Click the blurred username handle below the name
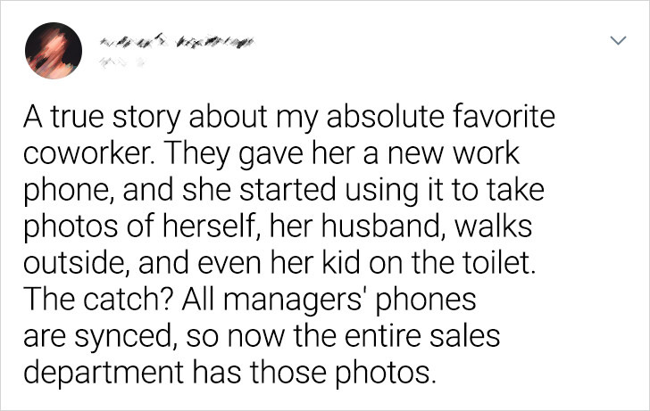Viewport: 650px width, 411px height. (121, 62)
